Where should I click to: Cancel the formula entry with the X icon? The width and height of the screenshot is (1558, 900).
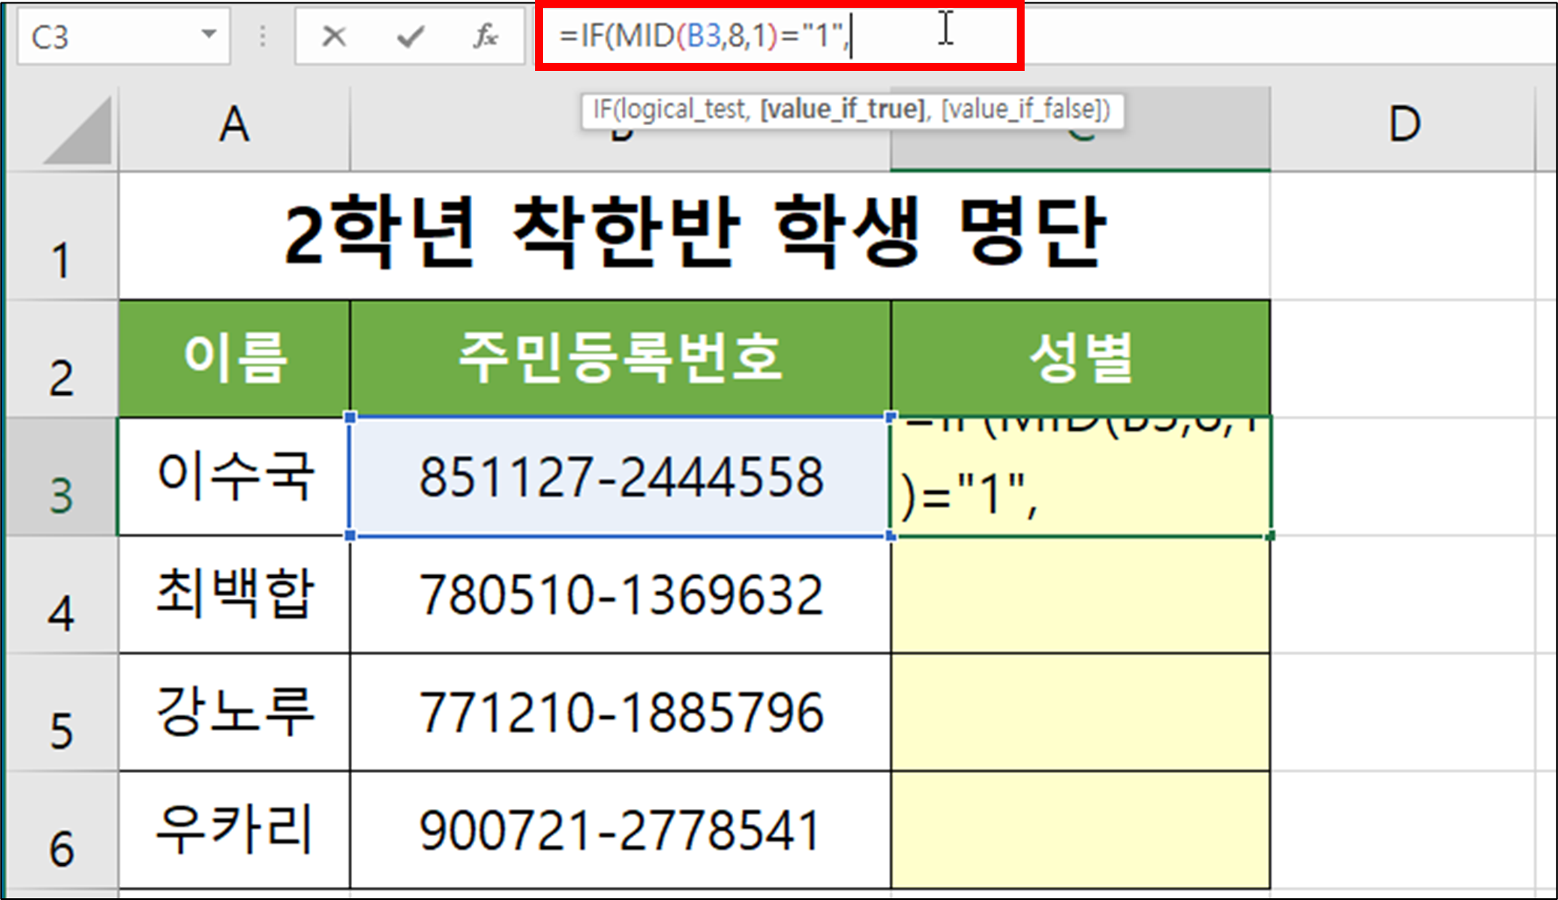[x=334, y=37]
